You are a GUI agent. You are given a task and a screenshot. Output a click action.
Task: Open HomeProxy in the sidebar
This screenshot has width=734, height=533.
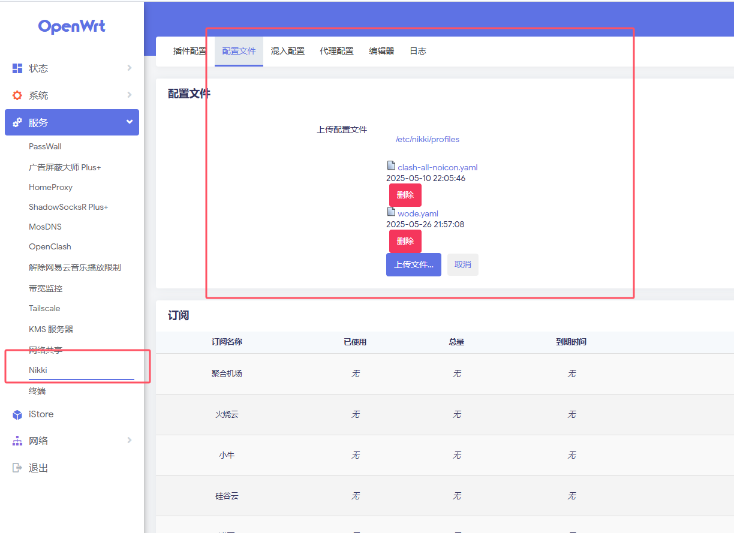coord(50,187)
